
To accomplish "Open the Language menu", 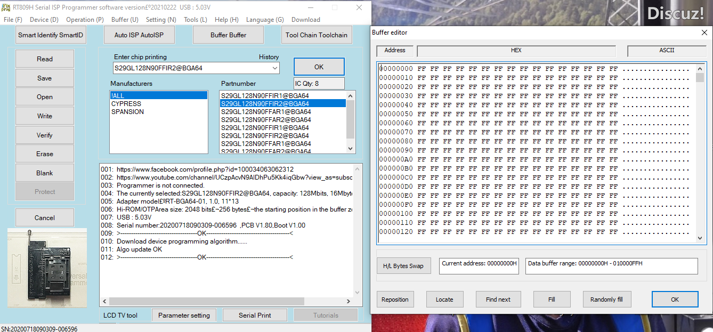I will [264, 20].
